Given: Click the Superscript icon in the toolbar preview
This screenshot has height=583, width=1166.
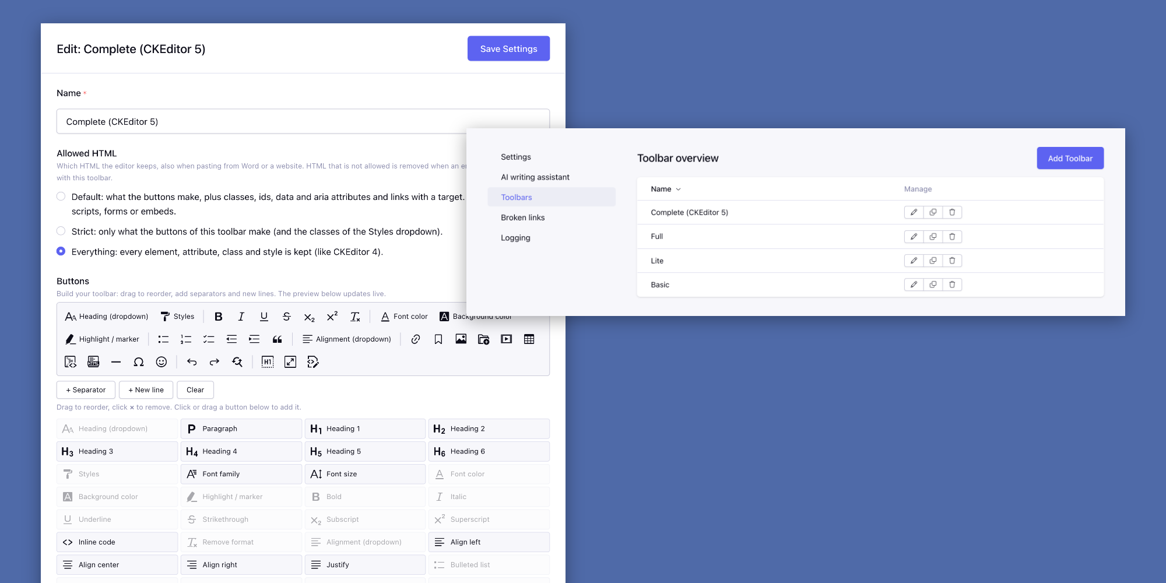Looking at the screenshot, I should 332,316.
